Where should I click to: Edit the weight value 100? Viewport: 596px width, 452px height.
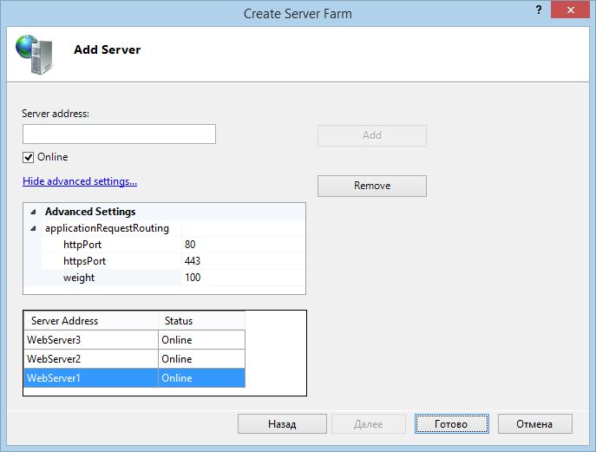(243, 278)
